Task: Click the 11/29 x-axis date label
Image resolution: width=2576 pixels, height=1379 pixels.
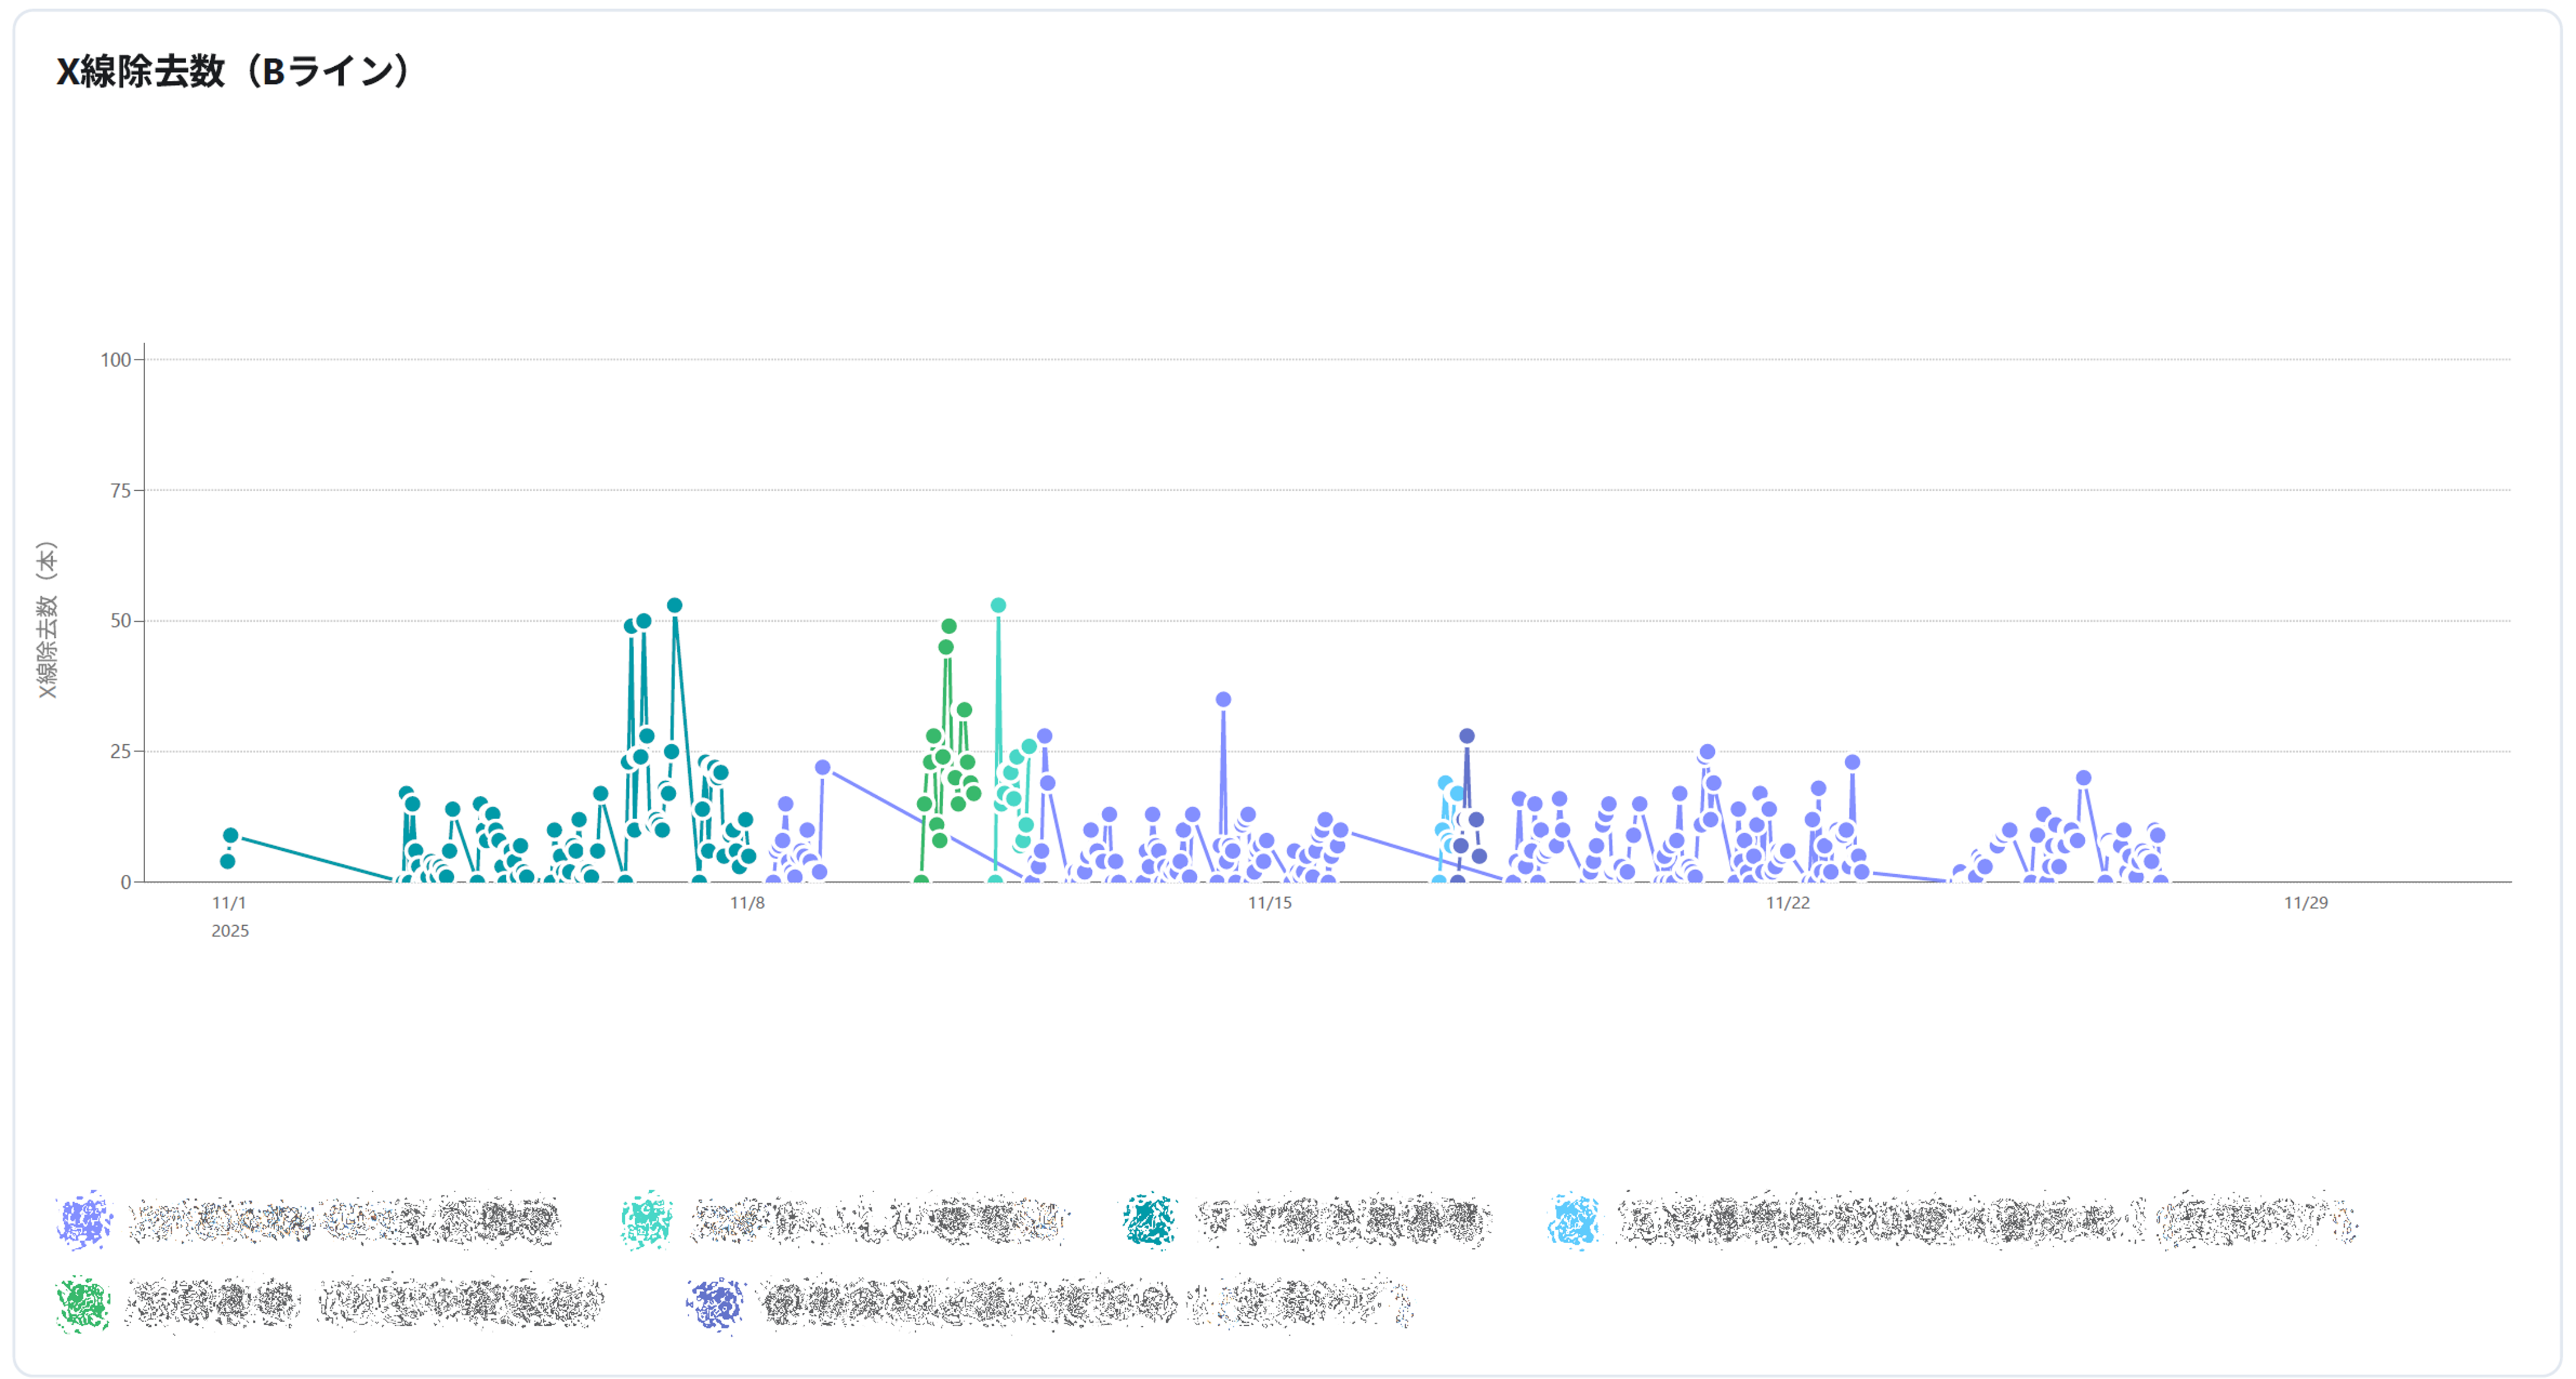Action: (2305, 903)
